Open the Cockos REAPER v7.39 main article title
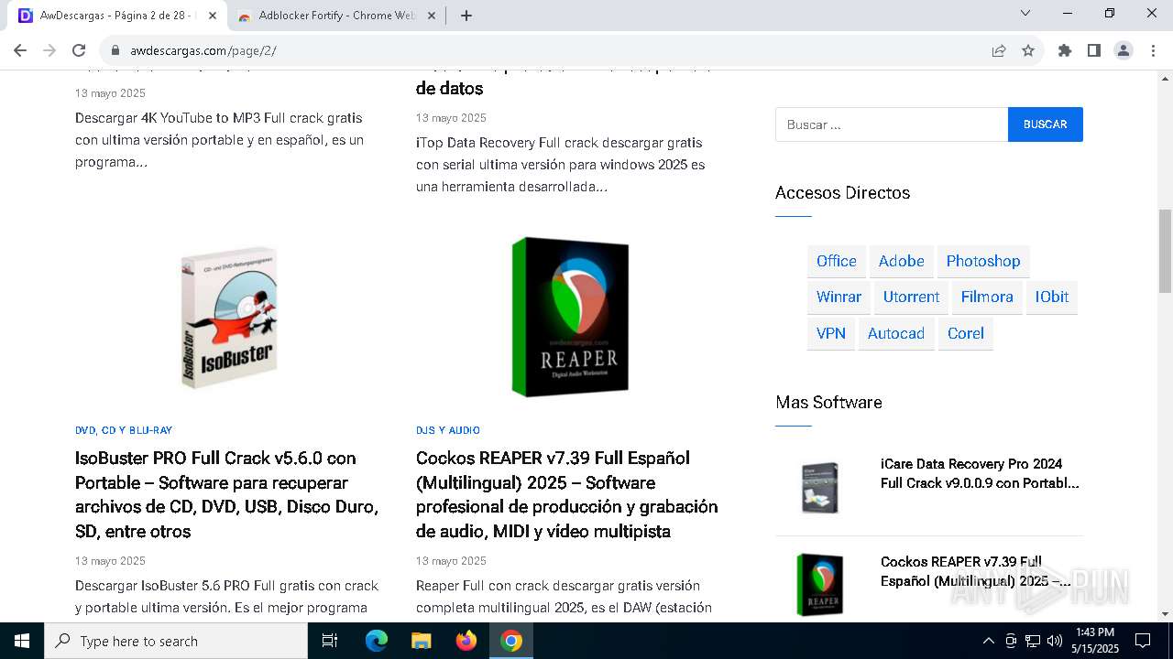 pyautogui.click(x=567, y=494)
